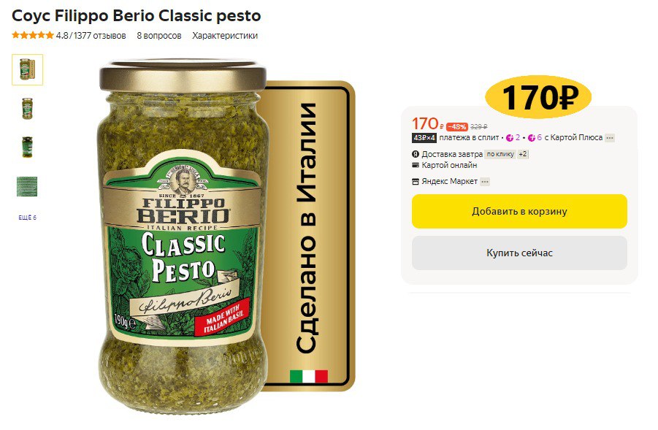Image resolution: width=658 pixels, height=430 pixels.
Task: Select the fourth green label thumbnail
Action: click(27, 186)
